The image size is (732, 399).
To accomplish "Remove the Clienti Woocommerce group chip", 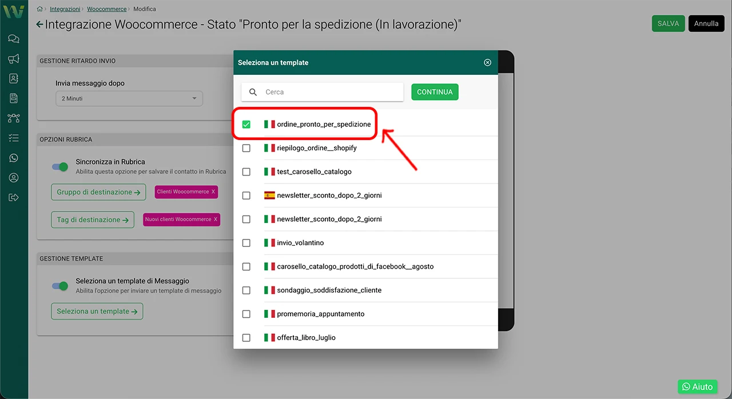I will [213, 192].
